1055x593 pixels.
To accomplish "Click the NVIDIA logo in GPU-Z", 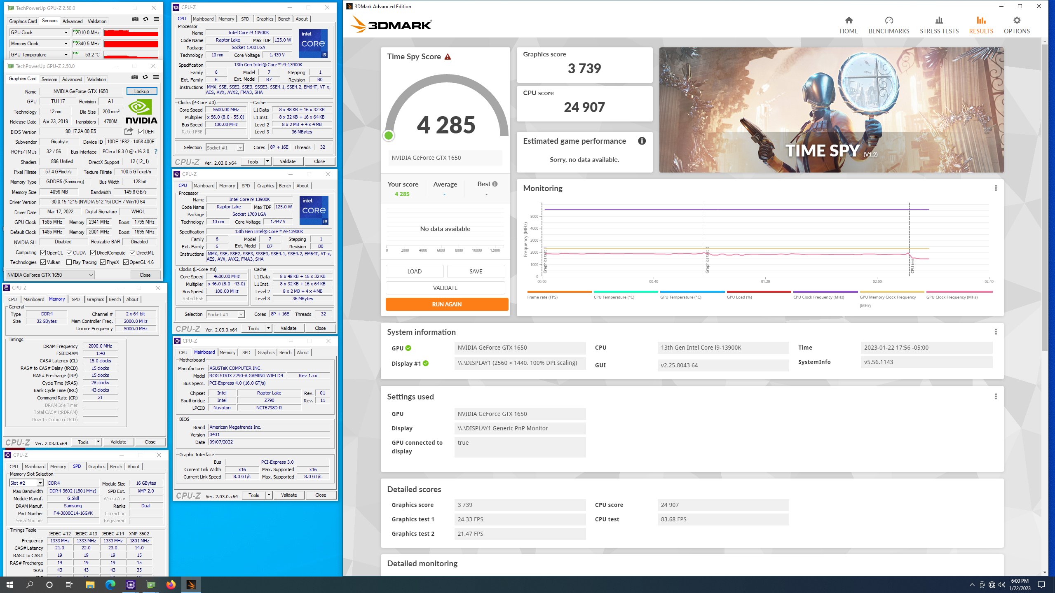I will [x=141, y=112].
